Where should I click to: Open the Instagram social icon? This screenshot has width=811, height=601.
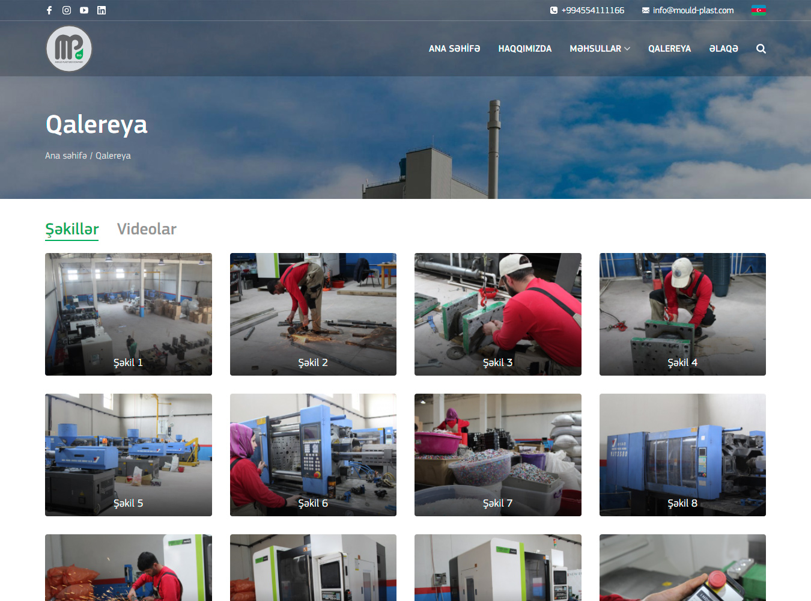(x=67, y=10)
